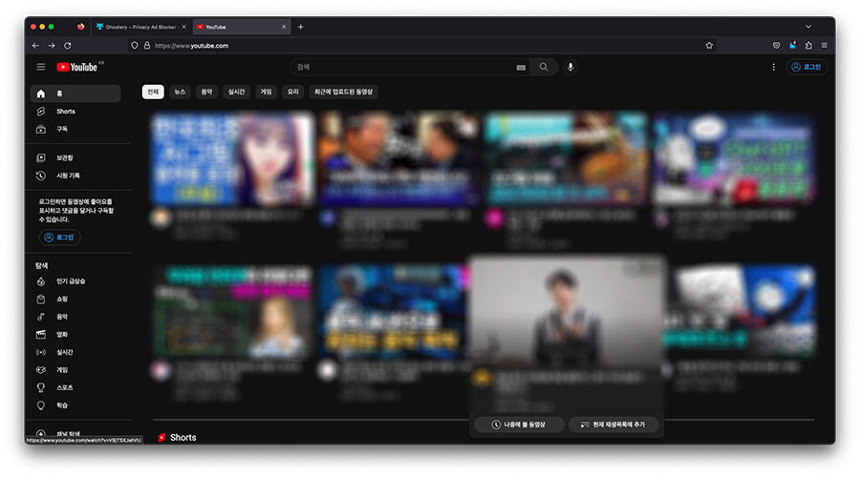Click 현재 재생목록에 추가 (Add to queue) button
This screenshot has height=477, width=860.
point(613,425)
